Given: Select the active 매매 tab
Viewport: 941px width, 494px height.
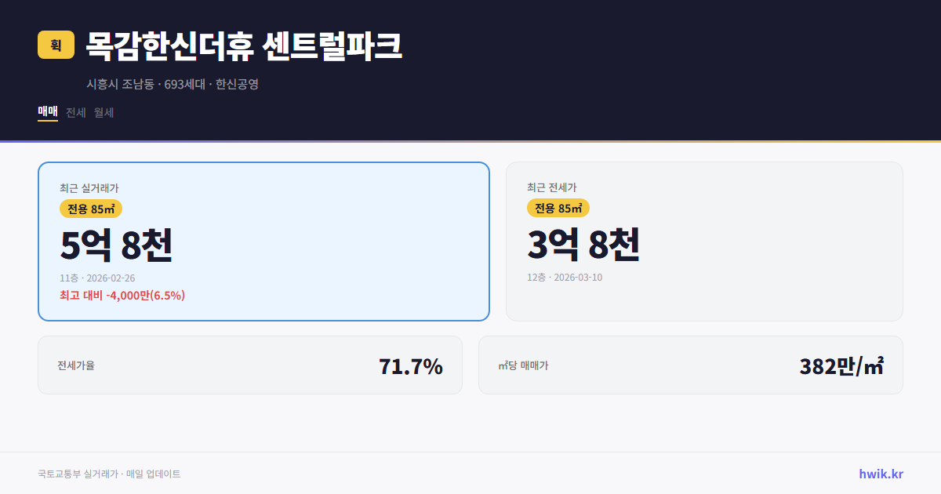Looking at the screenshot, I should [x=46, y=113].
